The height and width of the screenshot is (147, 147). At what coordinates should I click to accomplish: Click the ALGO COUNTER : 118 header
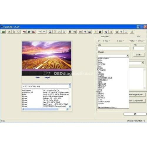[x=31, y=86]
